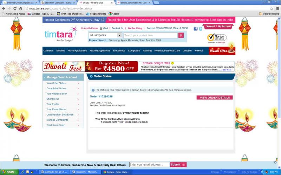The image size is (281, 175).
Task: Open timtara Facebook page icon
Action: pyautogui.click(x=196, y=29)
